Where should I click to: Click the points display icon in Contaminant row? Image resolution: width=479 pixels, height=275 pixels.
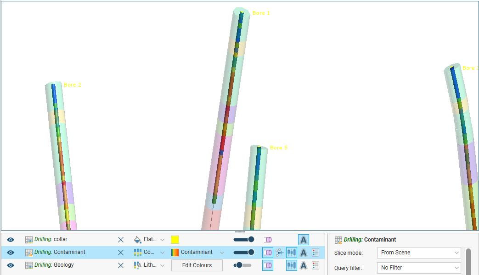pyautogui.click(x=280, y=253)
